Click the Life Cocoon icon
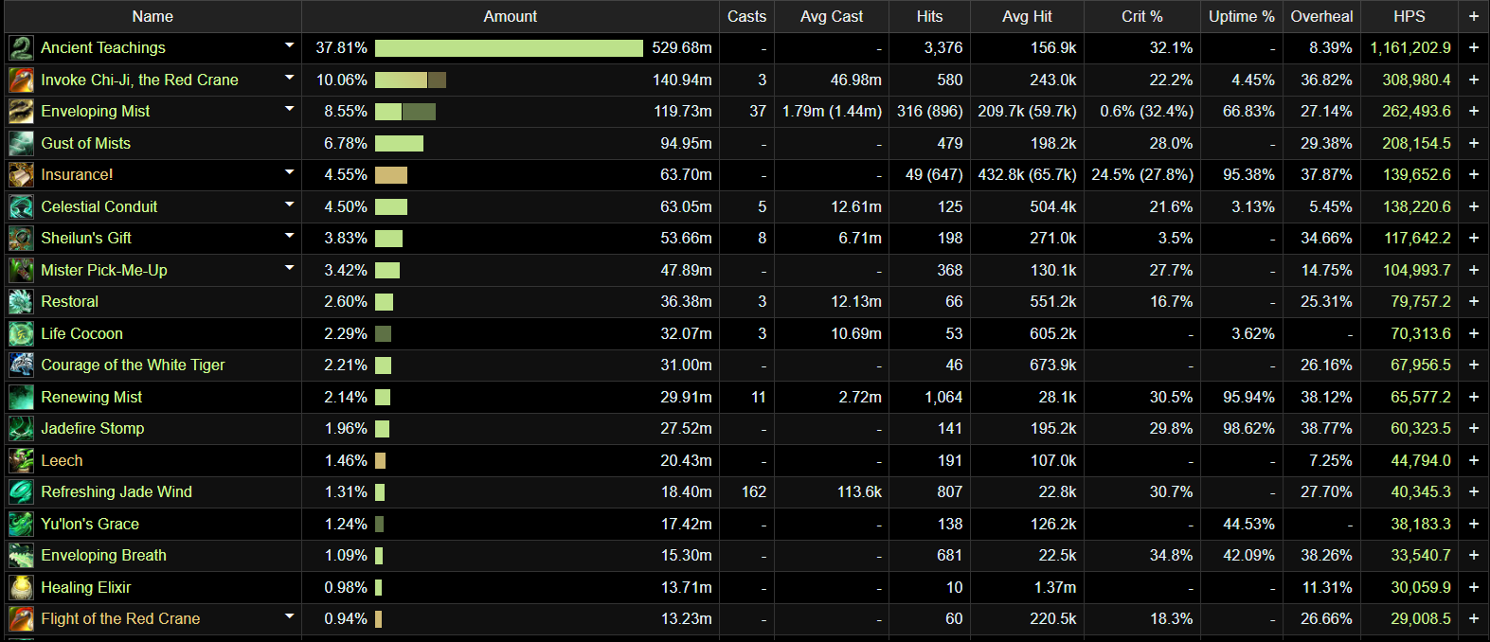1490x642 pixels. coord(21,333)
